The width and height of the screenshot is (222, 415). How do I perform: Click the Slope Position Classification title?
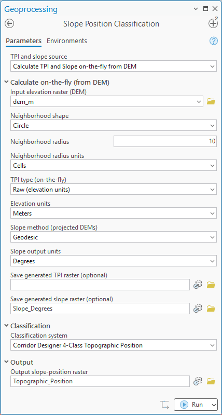point(112,24)
